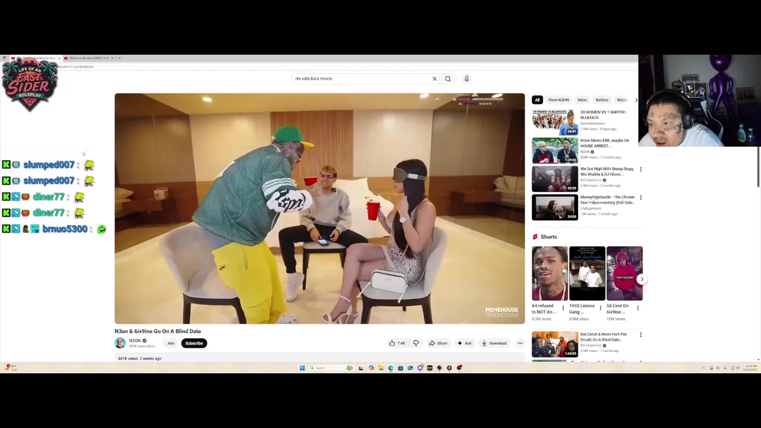761x428 pixels.
Task: Join the N3ON channel membership
Action: coord(171,343)
